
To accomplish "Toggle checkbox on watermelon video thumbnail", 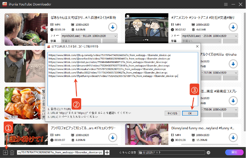I will point(8,16).
